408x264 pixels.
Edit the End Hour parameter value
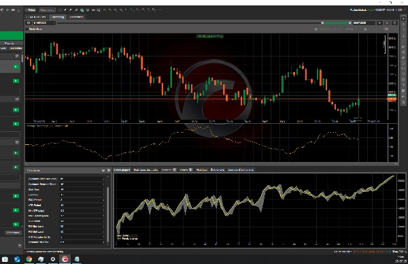pyautogui.click(x=82, y=195)
